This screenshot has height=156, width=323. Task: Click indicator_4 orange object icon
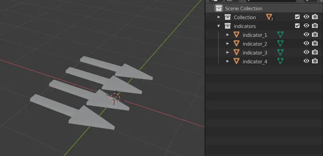236,61
